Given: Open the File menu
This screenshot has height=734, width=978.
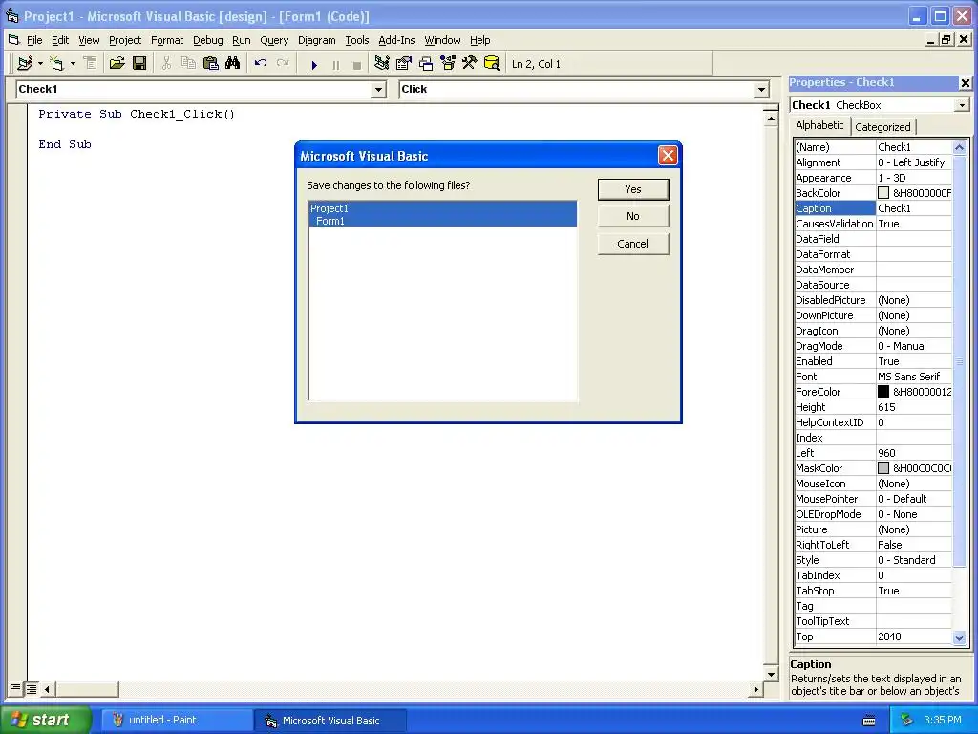Looking at the screenshot, I should (34, 40).
